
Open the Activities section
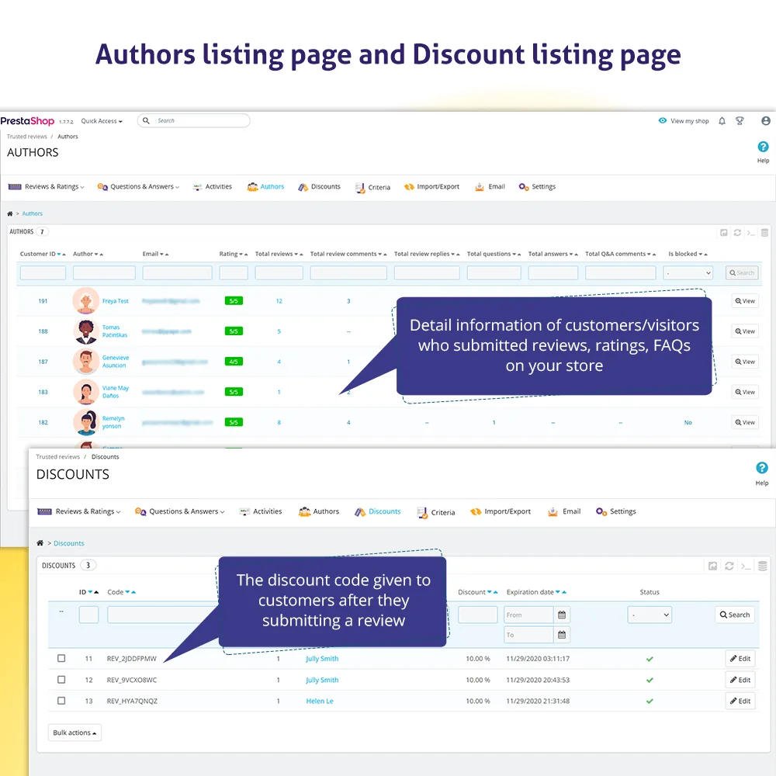(x=199, y=186)
